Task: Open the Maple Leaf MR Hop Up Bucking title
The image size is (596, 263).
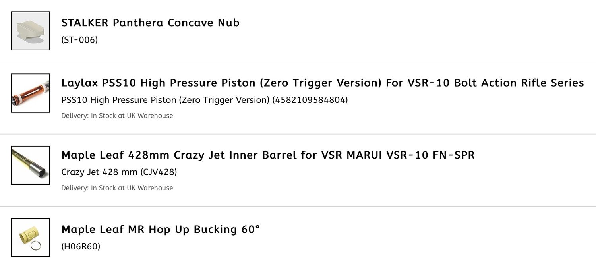Action: click(161, 229)
